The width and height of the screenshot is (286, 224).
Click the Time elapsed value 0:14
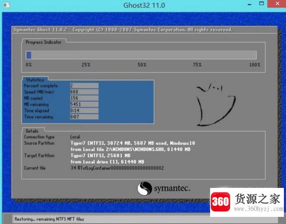pyautogui.click(x=84, y=110)
